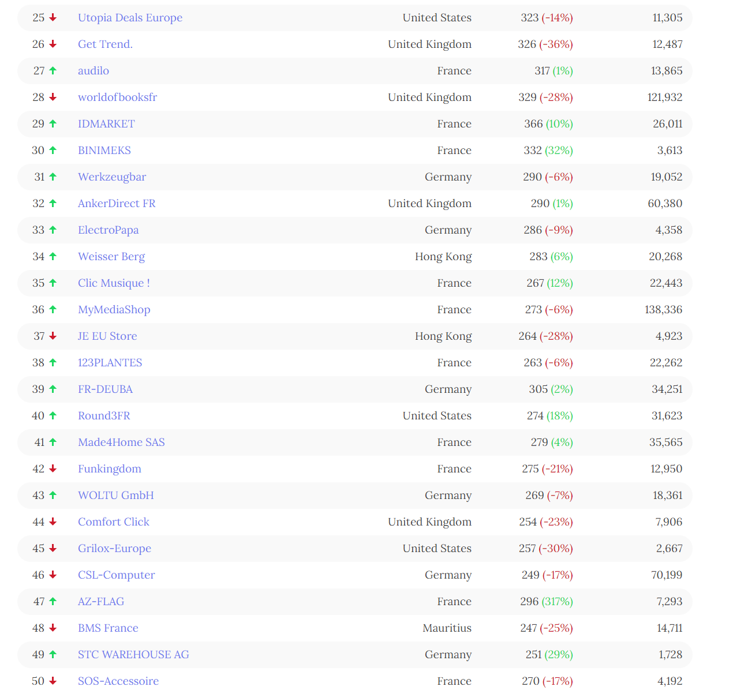Click the green up arrow at rank 27
Image resolution: width=744 pixels, height=694 pixels.
(53, 71)
